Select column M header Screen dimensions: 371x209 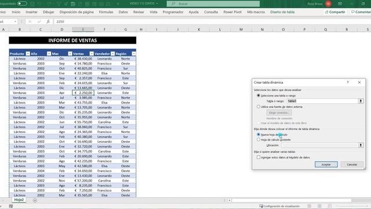(241, 30)
